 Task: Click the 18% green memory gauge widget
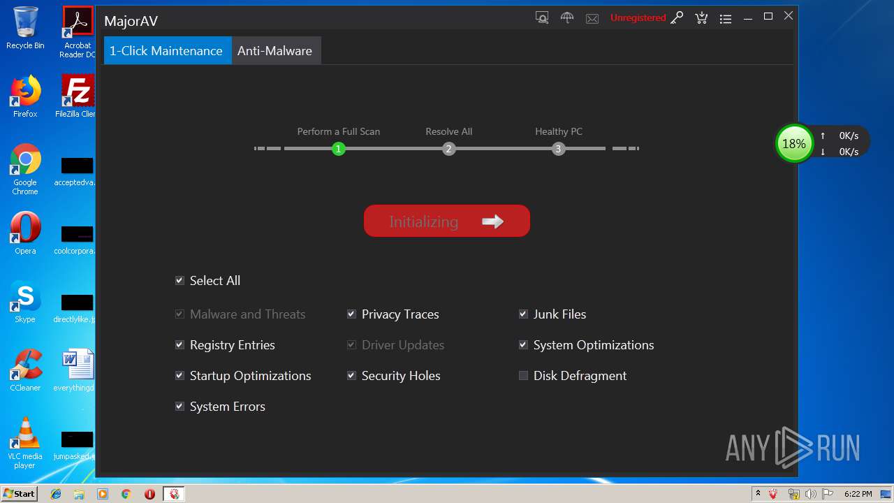click(794, 144)
